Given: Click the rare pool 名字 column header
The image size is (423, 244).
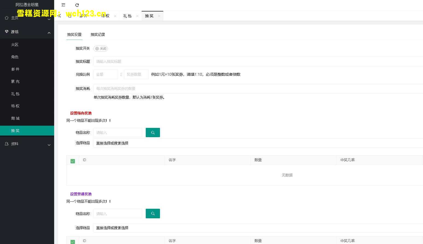Looking at the screenshot, I should [208, 160].
